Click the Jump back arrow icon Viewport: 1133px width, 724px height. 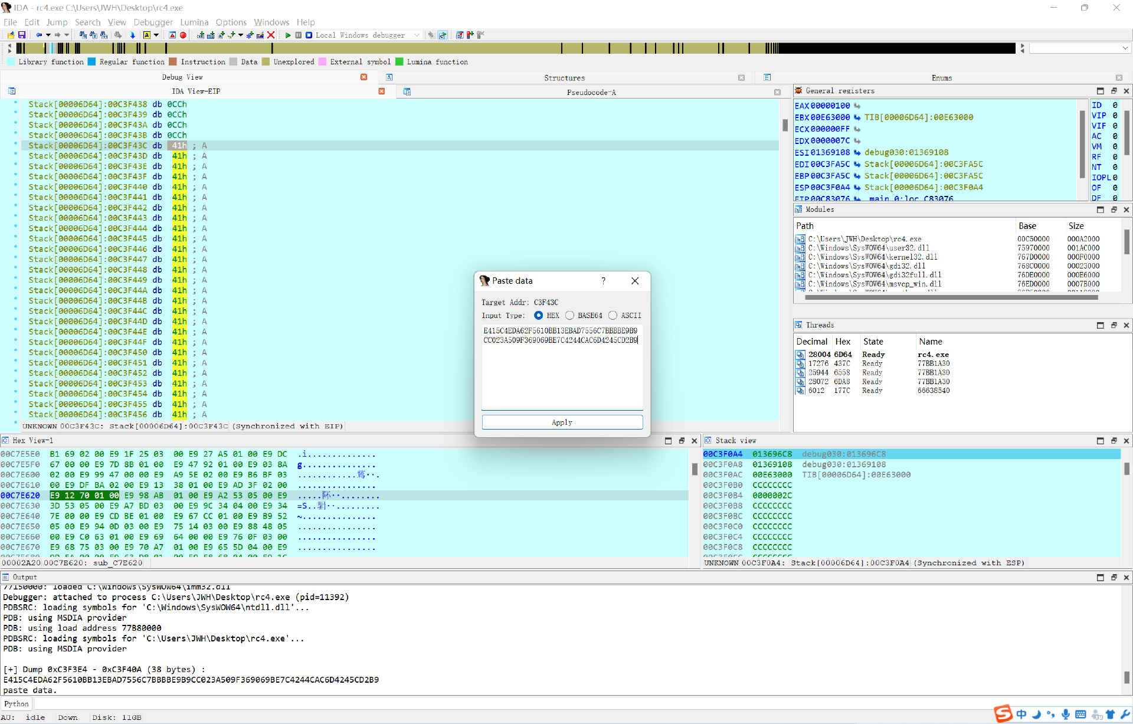click(x=39, y=35)
